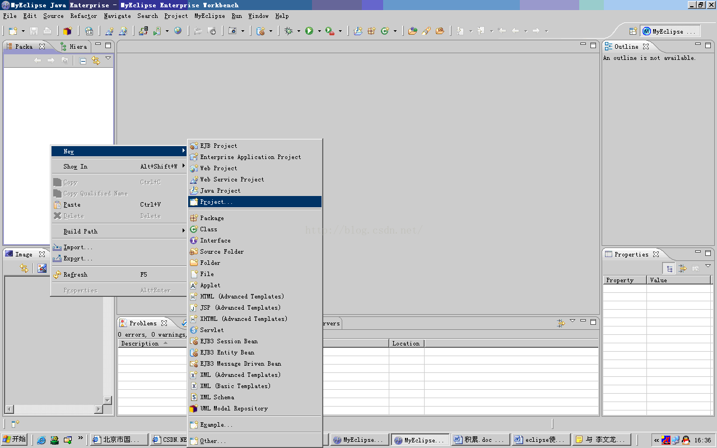This screenshot has height=448, width=717.
Task: Select the Problems tab
Action: (x=143, y=323)
